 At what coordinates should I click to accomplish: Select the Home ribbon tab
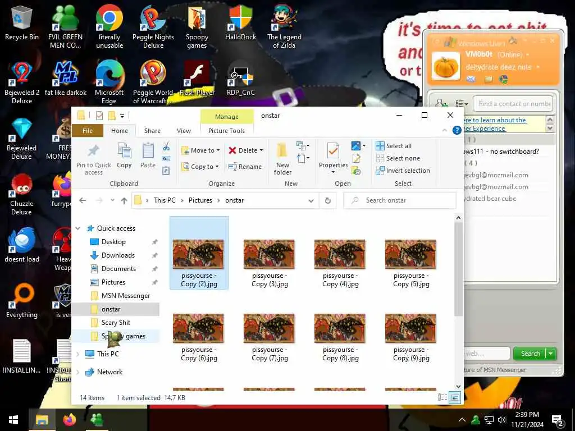tap(120, 130)
